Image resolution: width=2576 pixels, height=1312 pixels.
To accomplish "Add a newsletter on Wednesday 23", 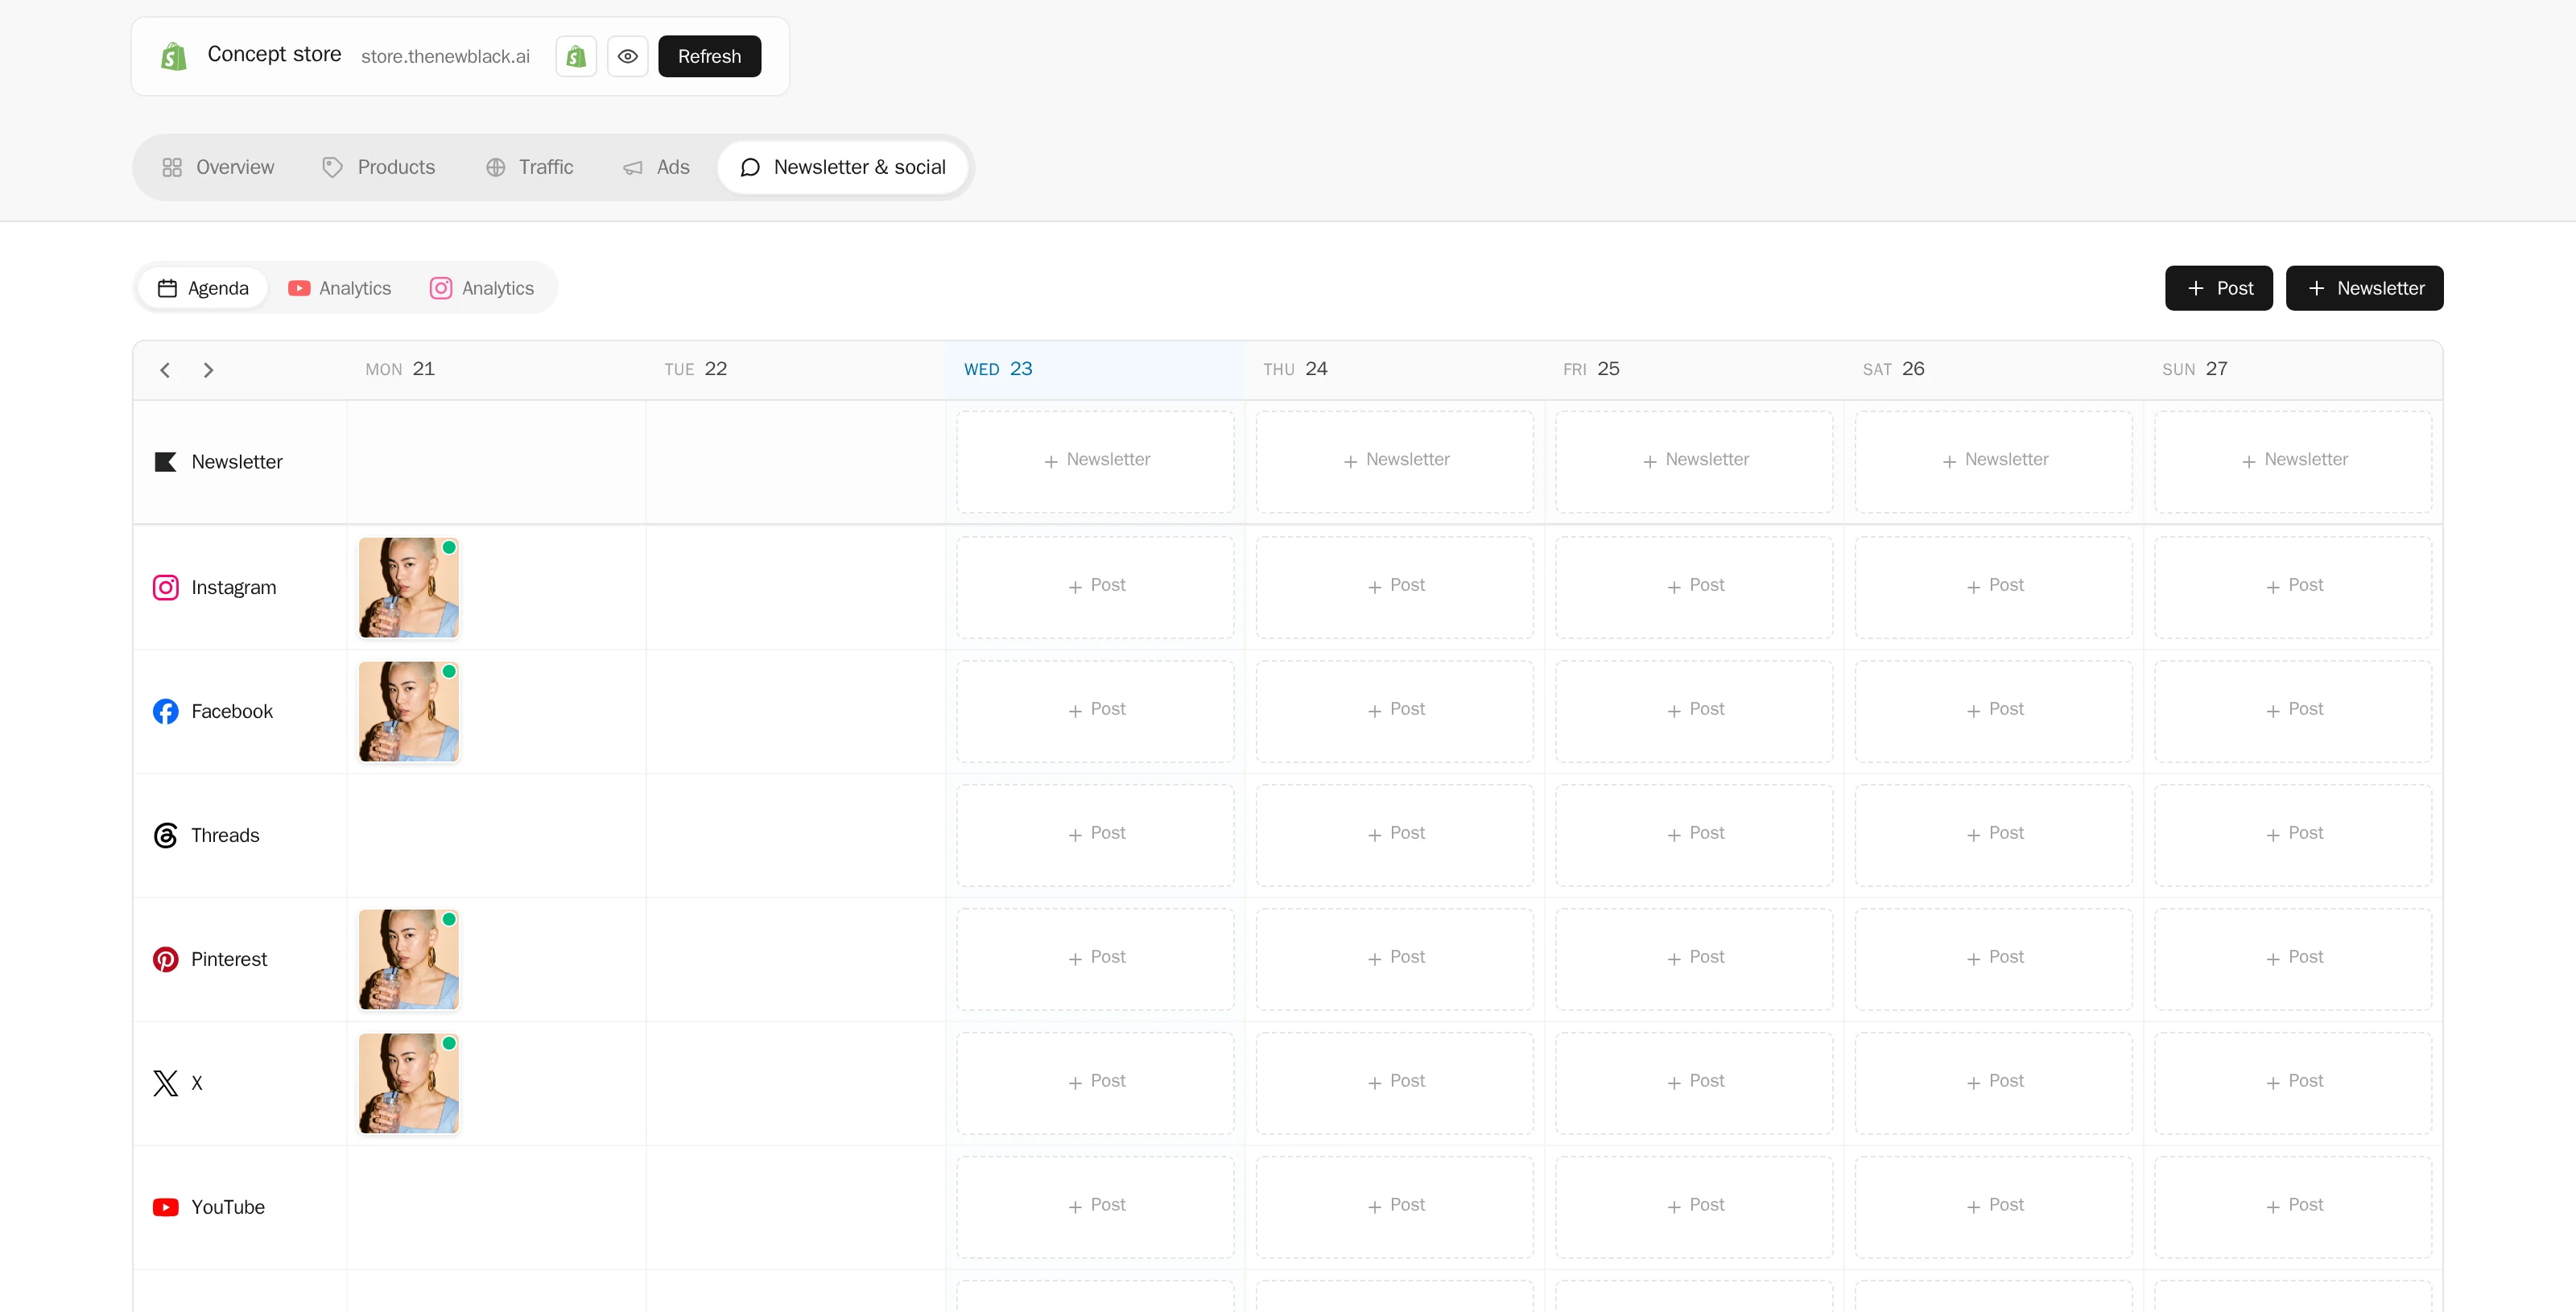I will [1095, 461].
